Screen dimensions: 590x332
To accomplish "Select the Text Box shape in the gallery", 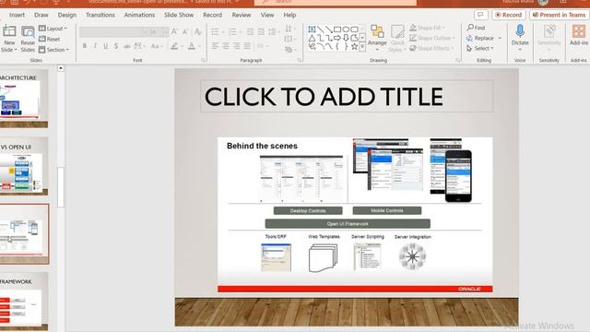I will [x=312, y=30].
